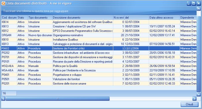Click the vertical scrollbar down arrow
The width and height of the screenshot is (202, 109).
pyautogui.click(x=199, y=94)
